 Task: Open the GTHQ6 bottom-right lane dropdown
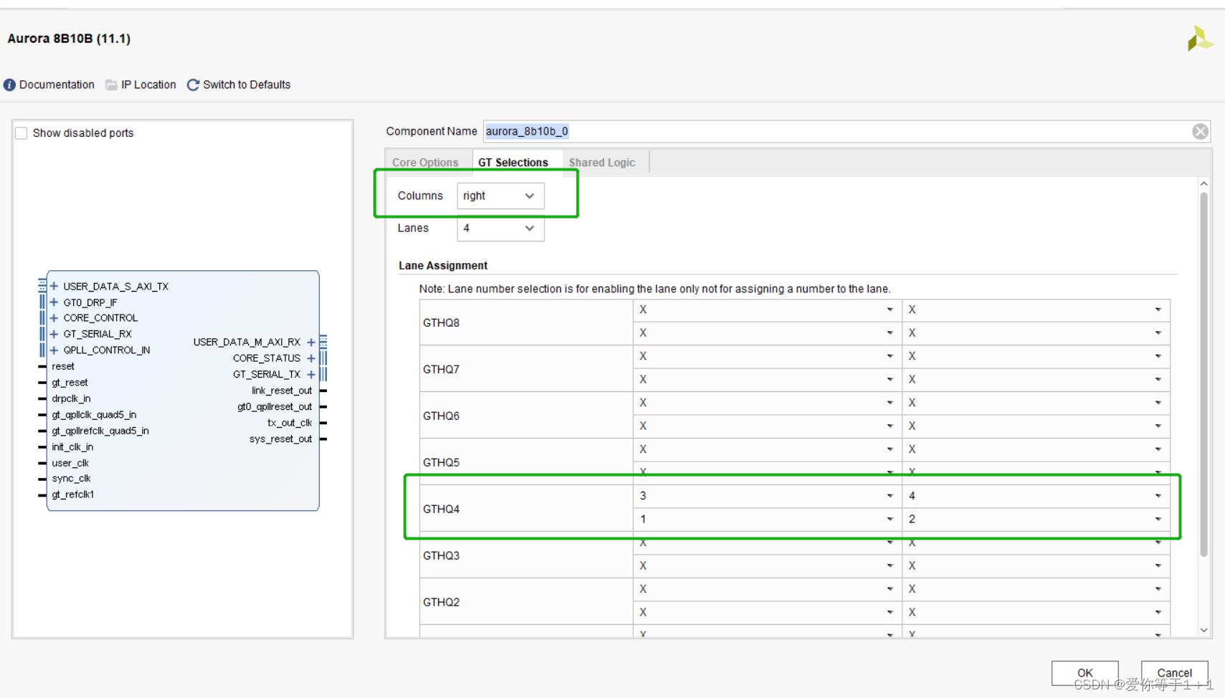click(1036, 426)
